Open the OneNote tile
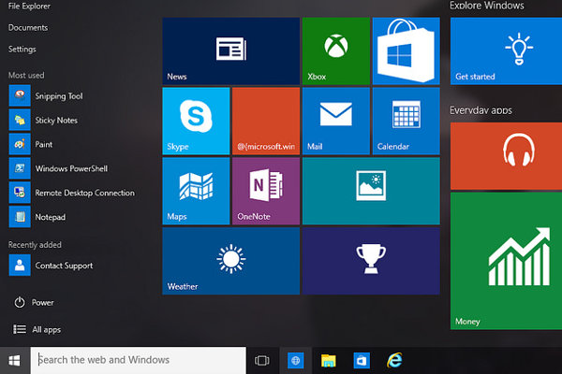 pyautogui.click(x=266, y=191)
